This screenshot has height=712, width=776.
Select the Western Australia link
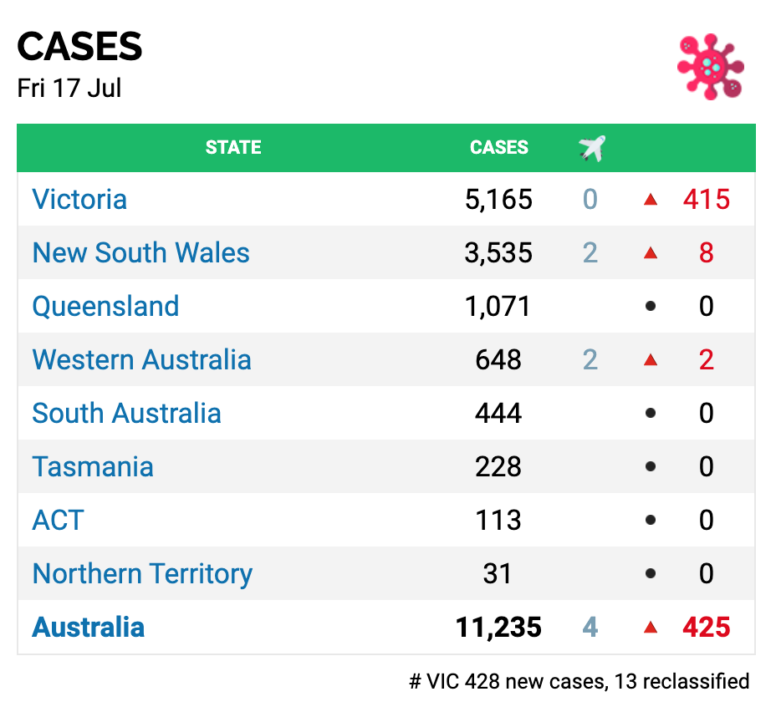coord(141,360)
